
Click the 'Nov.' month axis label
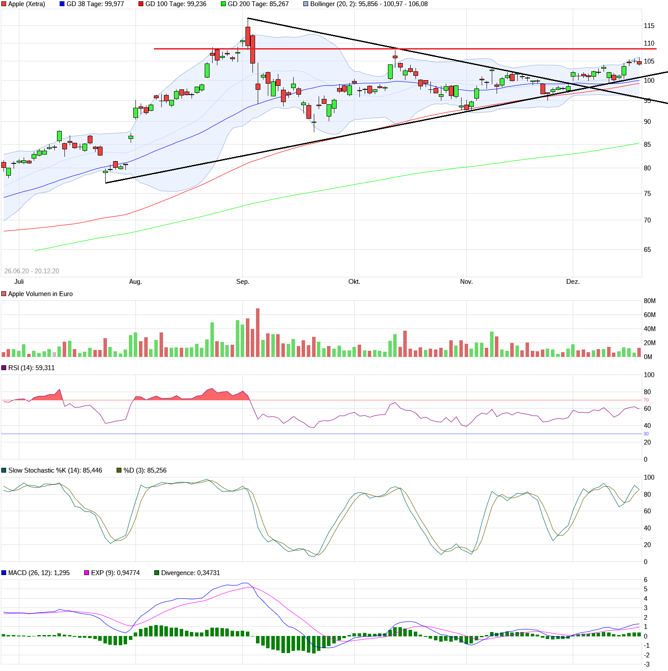[466, 282]
